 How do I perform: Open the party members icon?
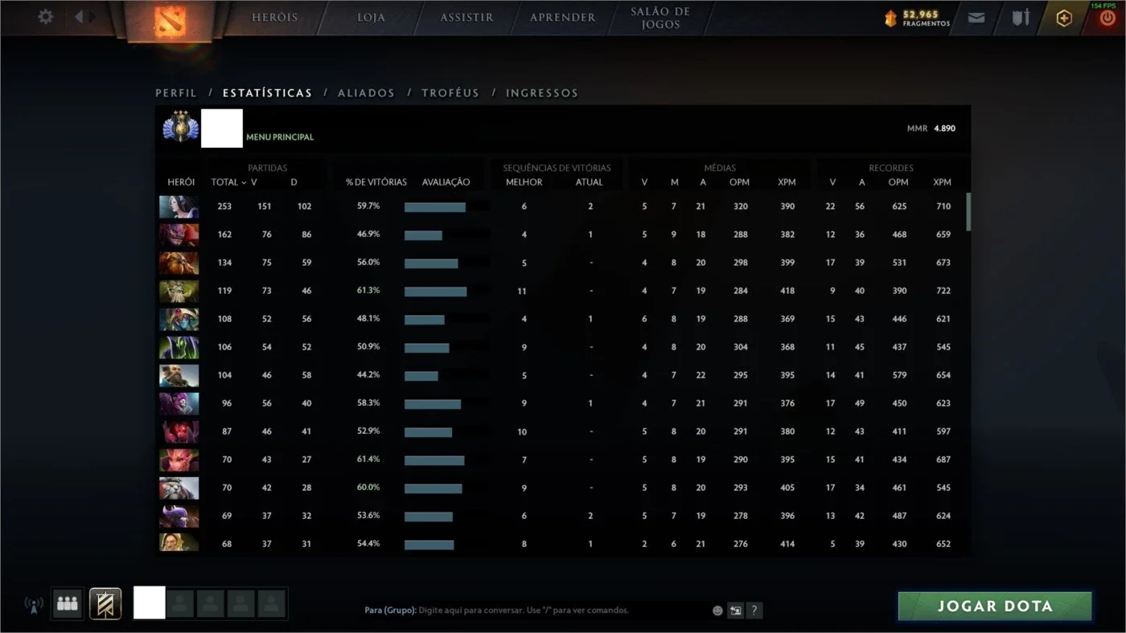[68, 603]
